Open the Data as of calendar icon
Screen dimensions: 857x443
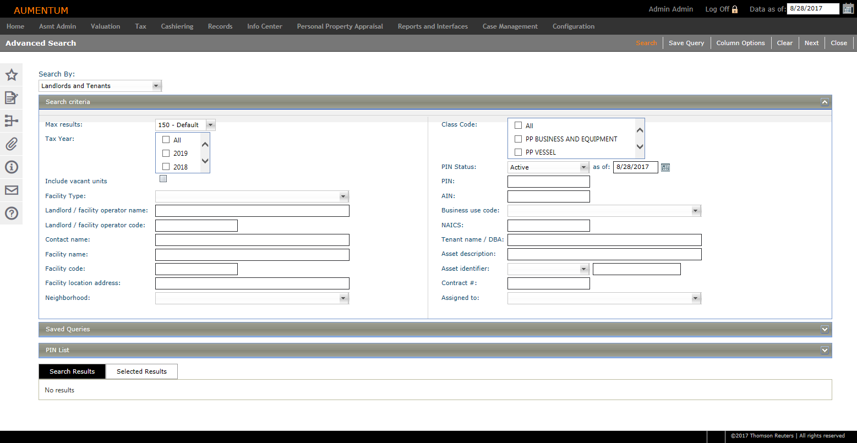pos(848,9)
